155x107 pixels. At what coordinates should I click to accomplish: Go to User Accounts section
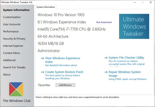point(12,24)
